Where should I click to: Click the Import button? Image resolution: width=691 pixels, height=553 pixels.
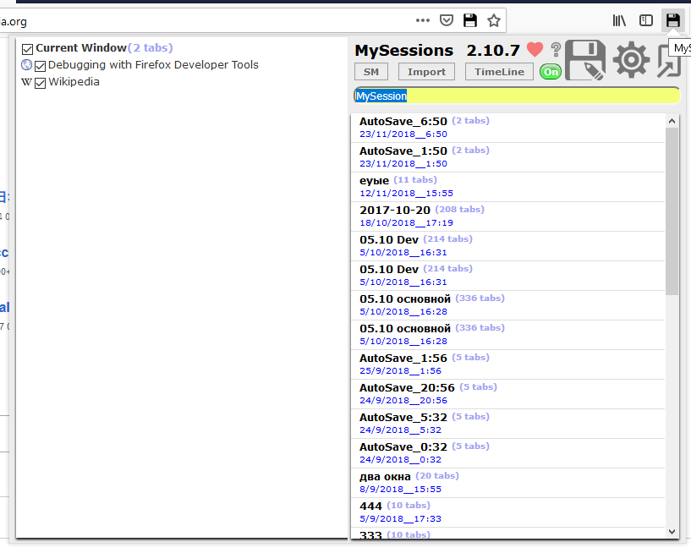[x=426, y=72]
